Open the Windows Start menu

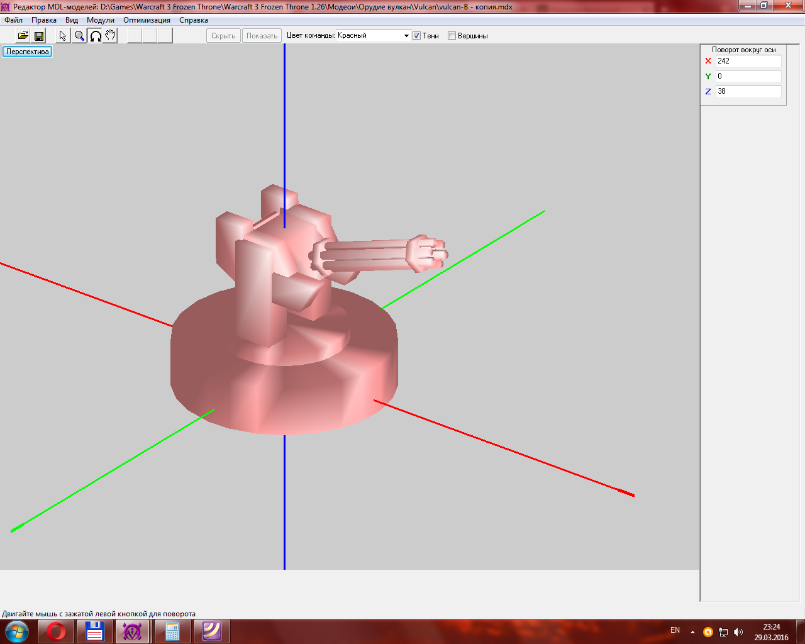click(x=17, y=631)
